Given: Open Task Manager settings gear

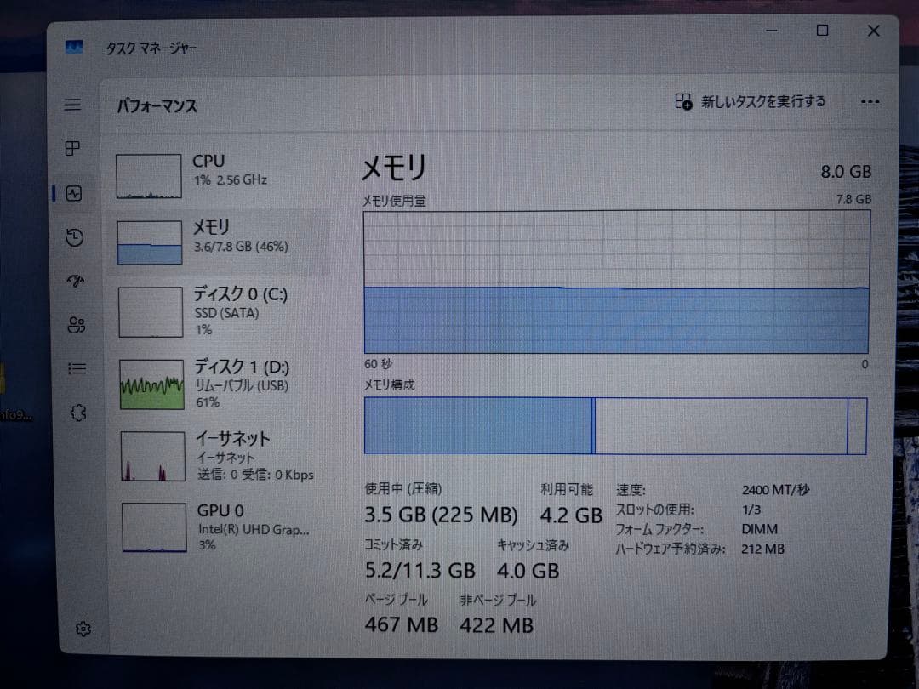Looking at the screenshot, I should (83, 629).
